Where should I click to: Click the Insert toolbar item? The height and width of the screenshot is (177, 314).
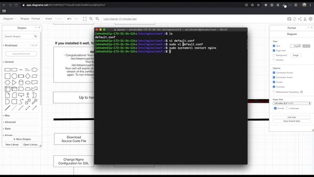point(49,19)
